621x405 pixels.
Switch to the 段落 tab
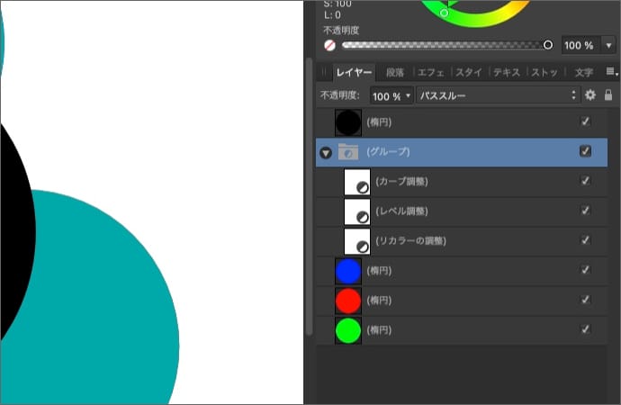395,72
